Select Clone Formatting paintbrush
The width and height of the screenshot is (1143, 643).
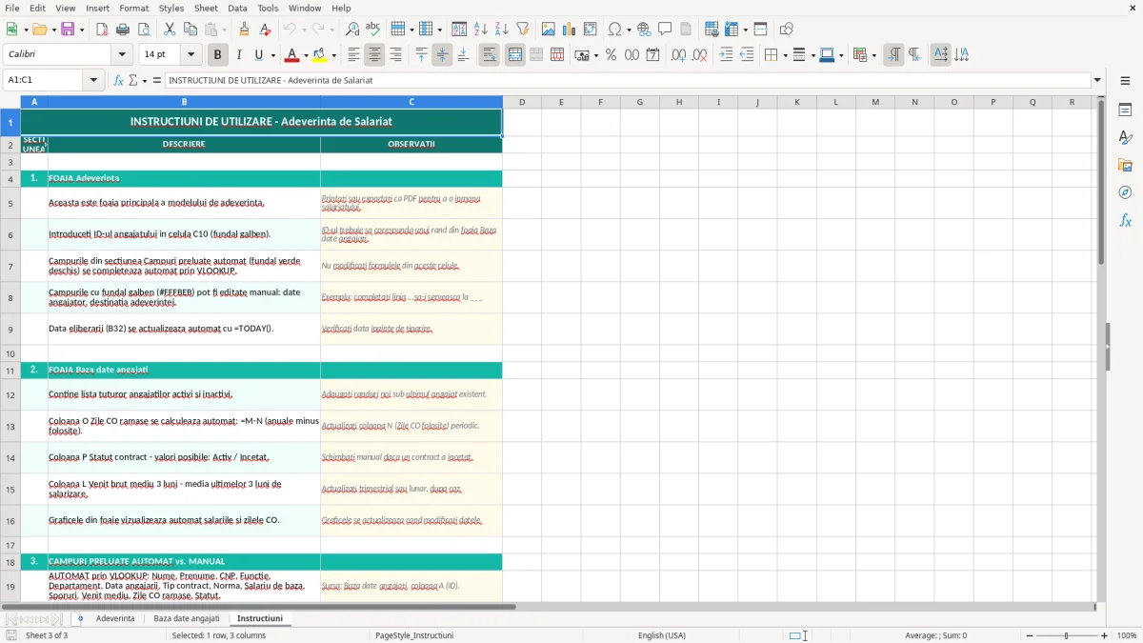click(x=245, y=30)
